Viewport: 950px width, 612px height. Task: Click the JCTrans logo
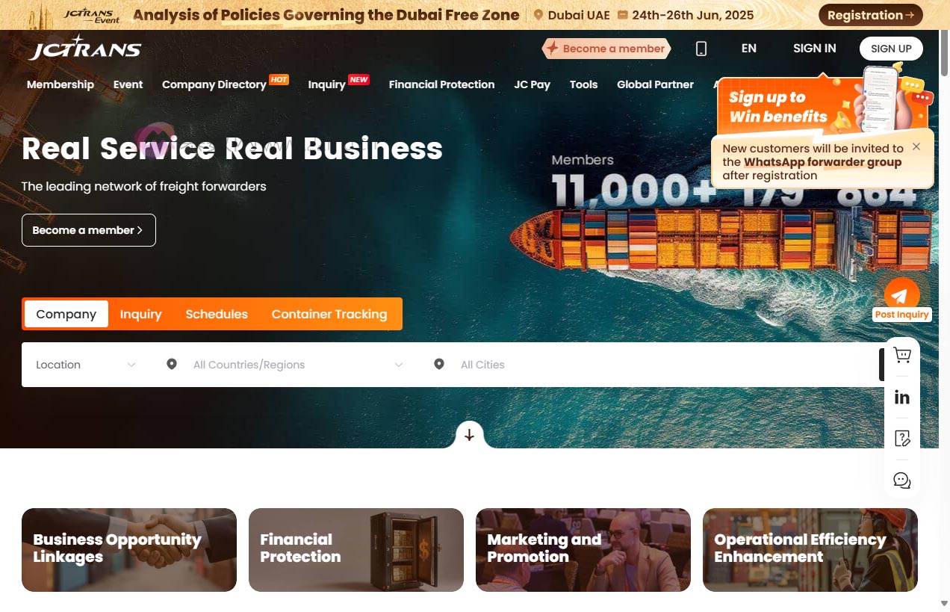pos(85,48)
